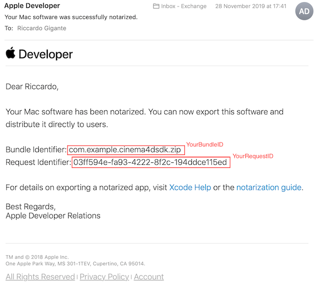This screenshot has height=283, width=318.
Task: Open the Account footer link
Action: 149,277
